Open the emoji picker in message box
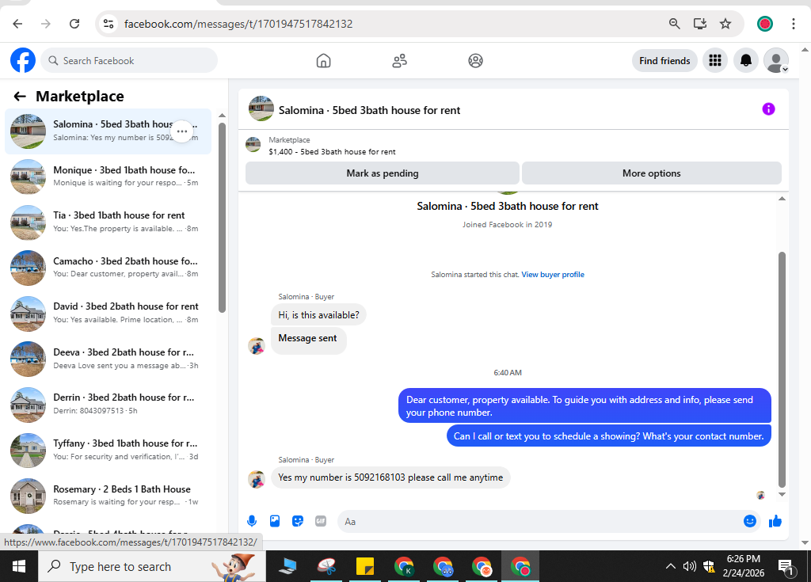The image size is (811, 582). click(x=749, y=521)
